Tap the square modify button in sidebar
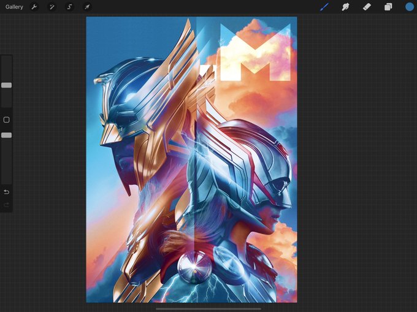This screenshot has height=312, width=417. pos(6,120)
